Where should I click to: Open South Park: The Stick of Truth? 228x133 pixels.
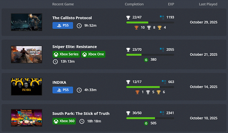tap(81, 114)
